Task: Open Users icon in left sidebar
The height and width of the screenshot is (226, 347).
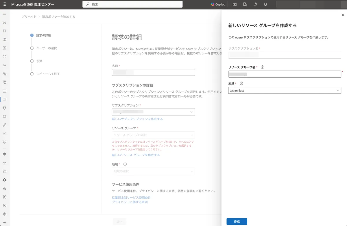Action: tap(4, 31)
